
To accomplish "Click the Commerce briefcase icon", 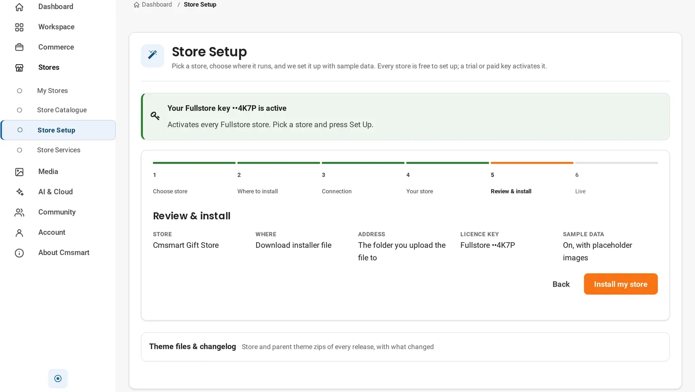I will tap(19, 47).
